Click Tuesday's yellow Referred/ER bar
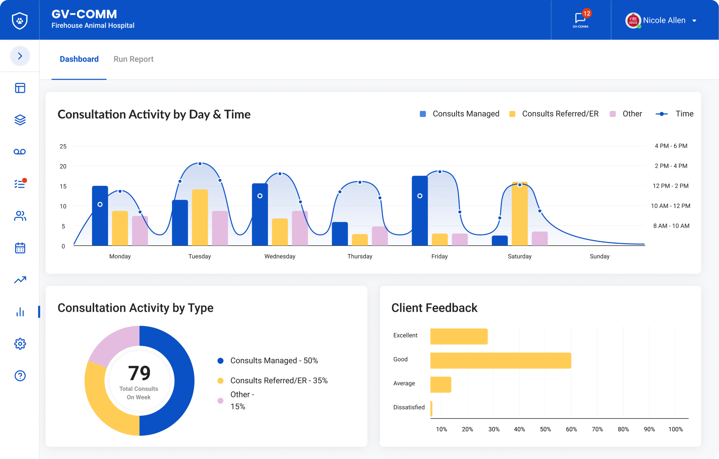This screenshot has width=719, height=459. 200,217
